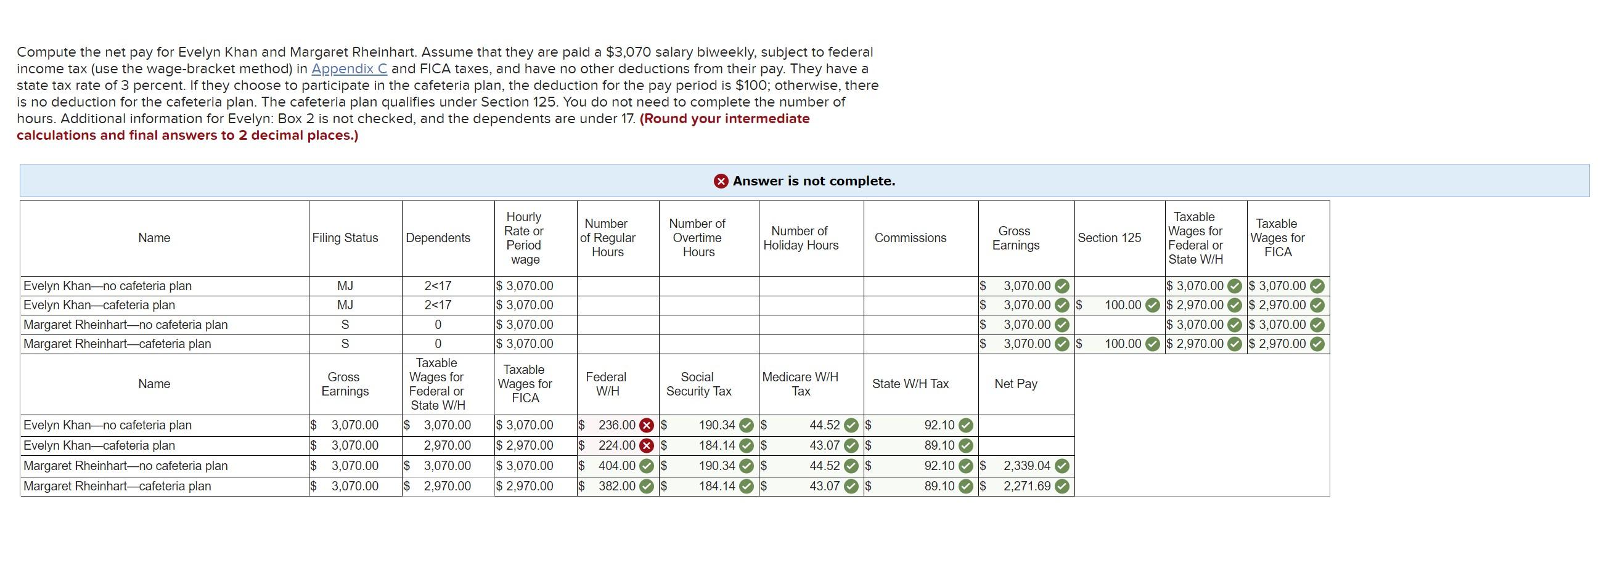Click check beside Evelyn no cafeteria Gross Earnings top table
Screen dimensions: 1620x584
pos(1062,286)
